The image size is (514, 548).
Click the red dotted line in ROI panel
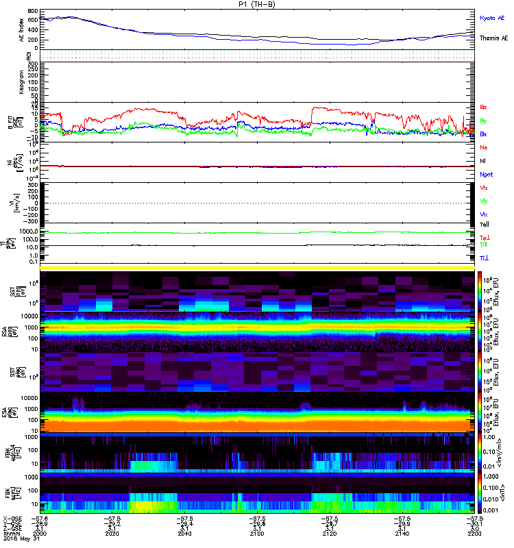257,58
